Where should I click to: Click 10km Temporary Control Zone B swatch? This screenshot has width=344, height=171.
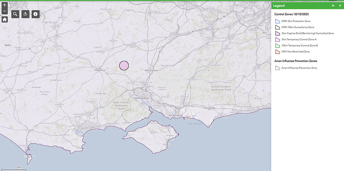click(x=277, y=45)
